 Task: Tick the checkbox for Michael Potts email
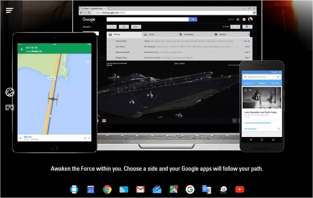pos(109,41)
